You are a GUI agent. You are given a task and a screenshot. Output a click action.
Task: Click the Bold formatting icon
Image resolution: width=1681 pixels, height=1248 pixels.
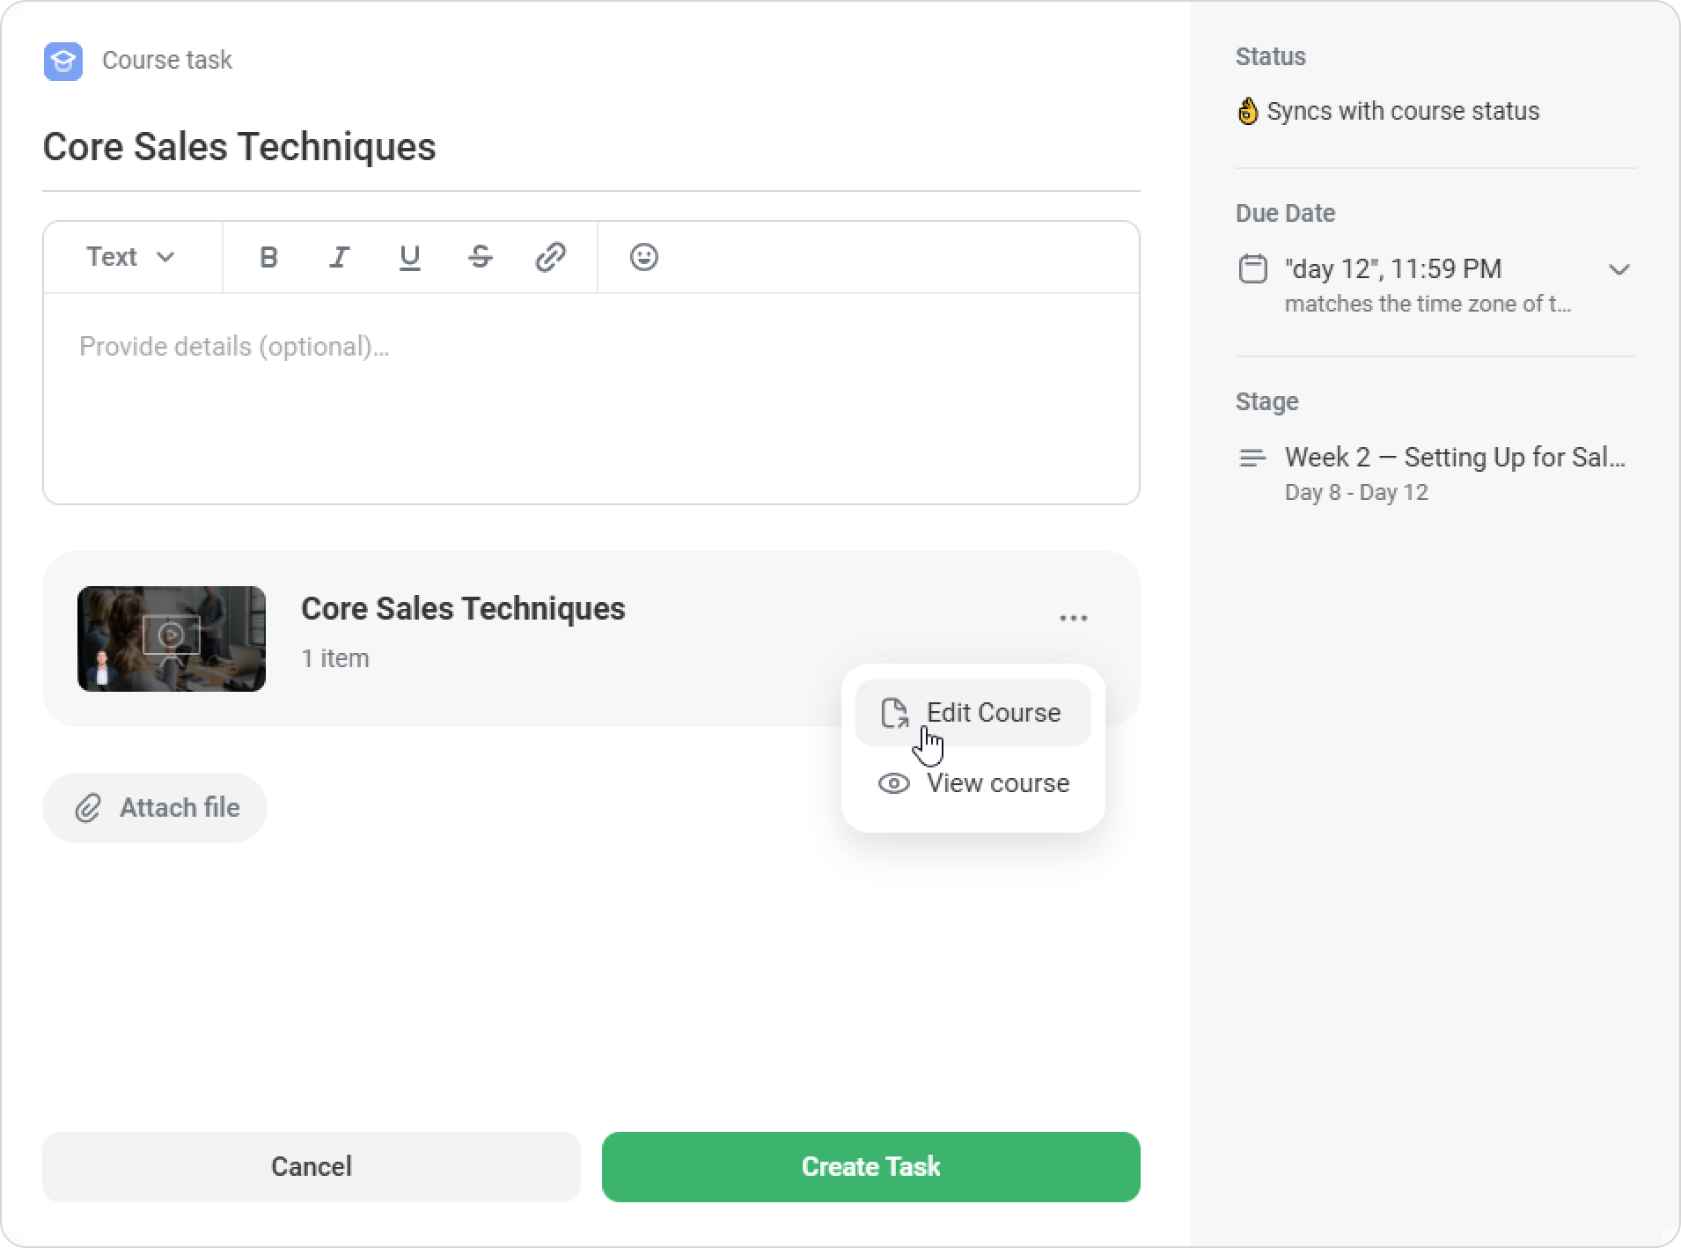[x=268, y=257]
